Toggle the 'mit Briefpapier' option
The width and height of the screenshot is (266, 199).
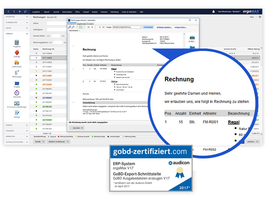(148, 27)
